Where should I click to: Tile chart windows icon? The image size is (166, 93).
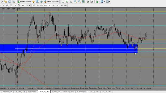pos(83,2)
